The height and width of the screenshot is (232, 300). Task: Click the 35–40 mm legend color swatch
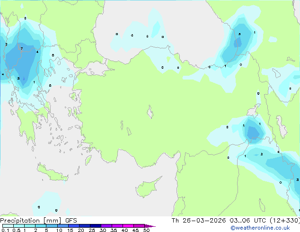(x=117, y=226)
